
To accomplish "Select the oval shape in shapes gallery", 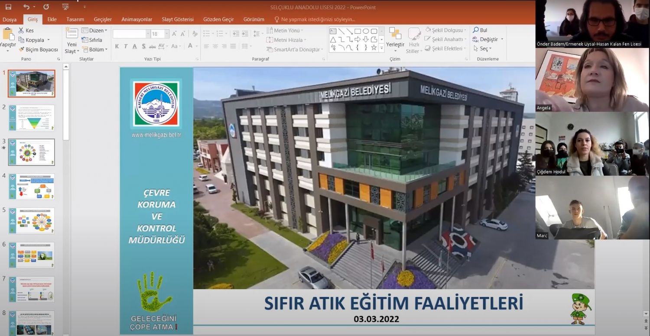I will [x=366, y=31].
